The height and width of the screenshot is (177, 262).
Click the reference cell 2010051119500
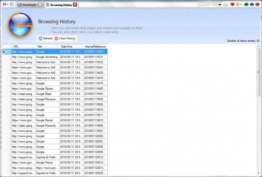pos(95,99)
